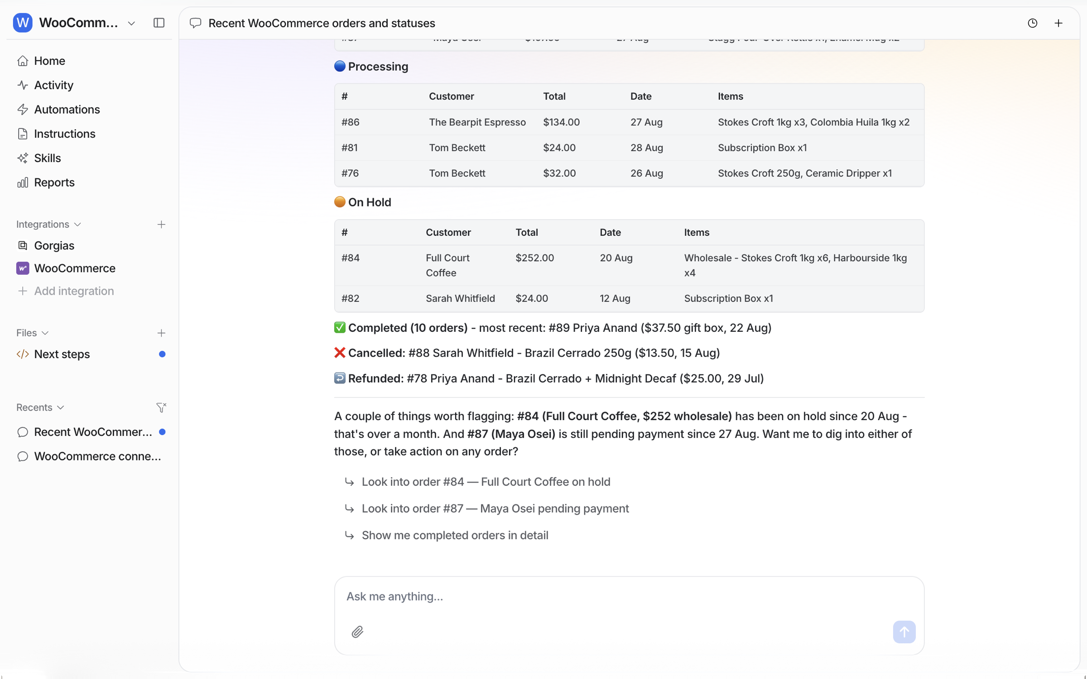Click the On Hold section heading
This screenshot has width=1087, height=679.
tap(363, 202)
